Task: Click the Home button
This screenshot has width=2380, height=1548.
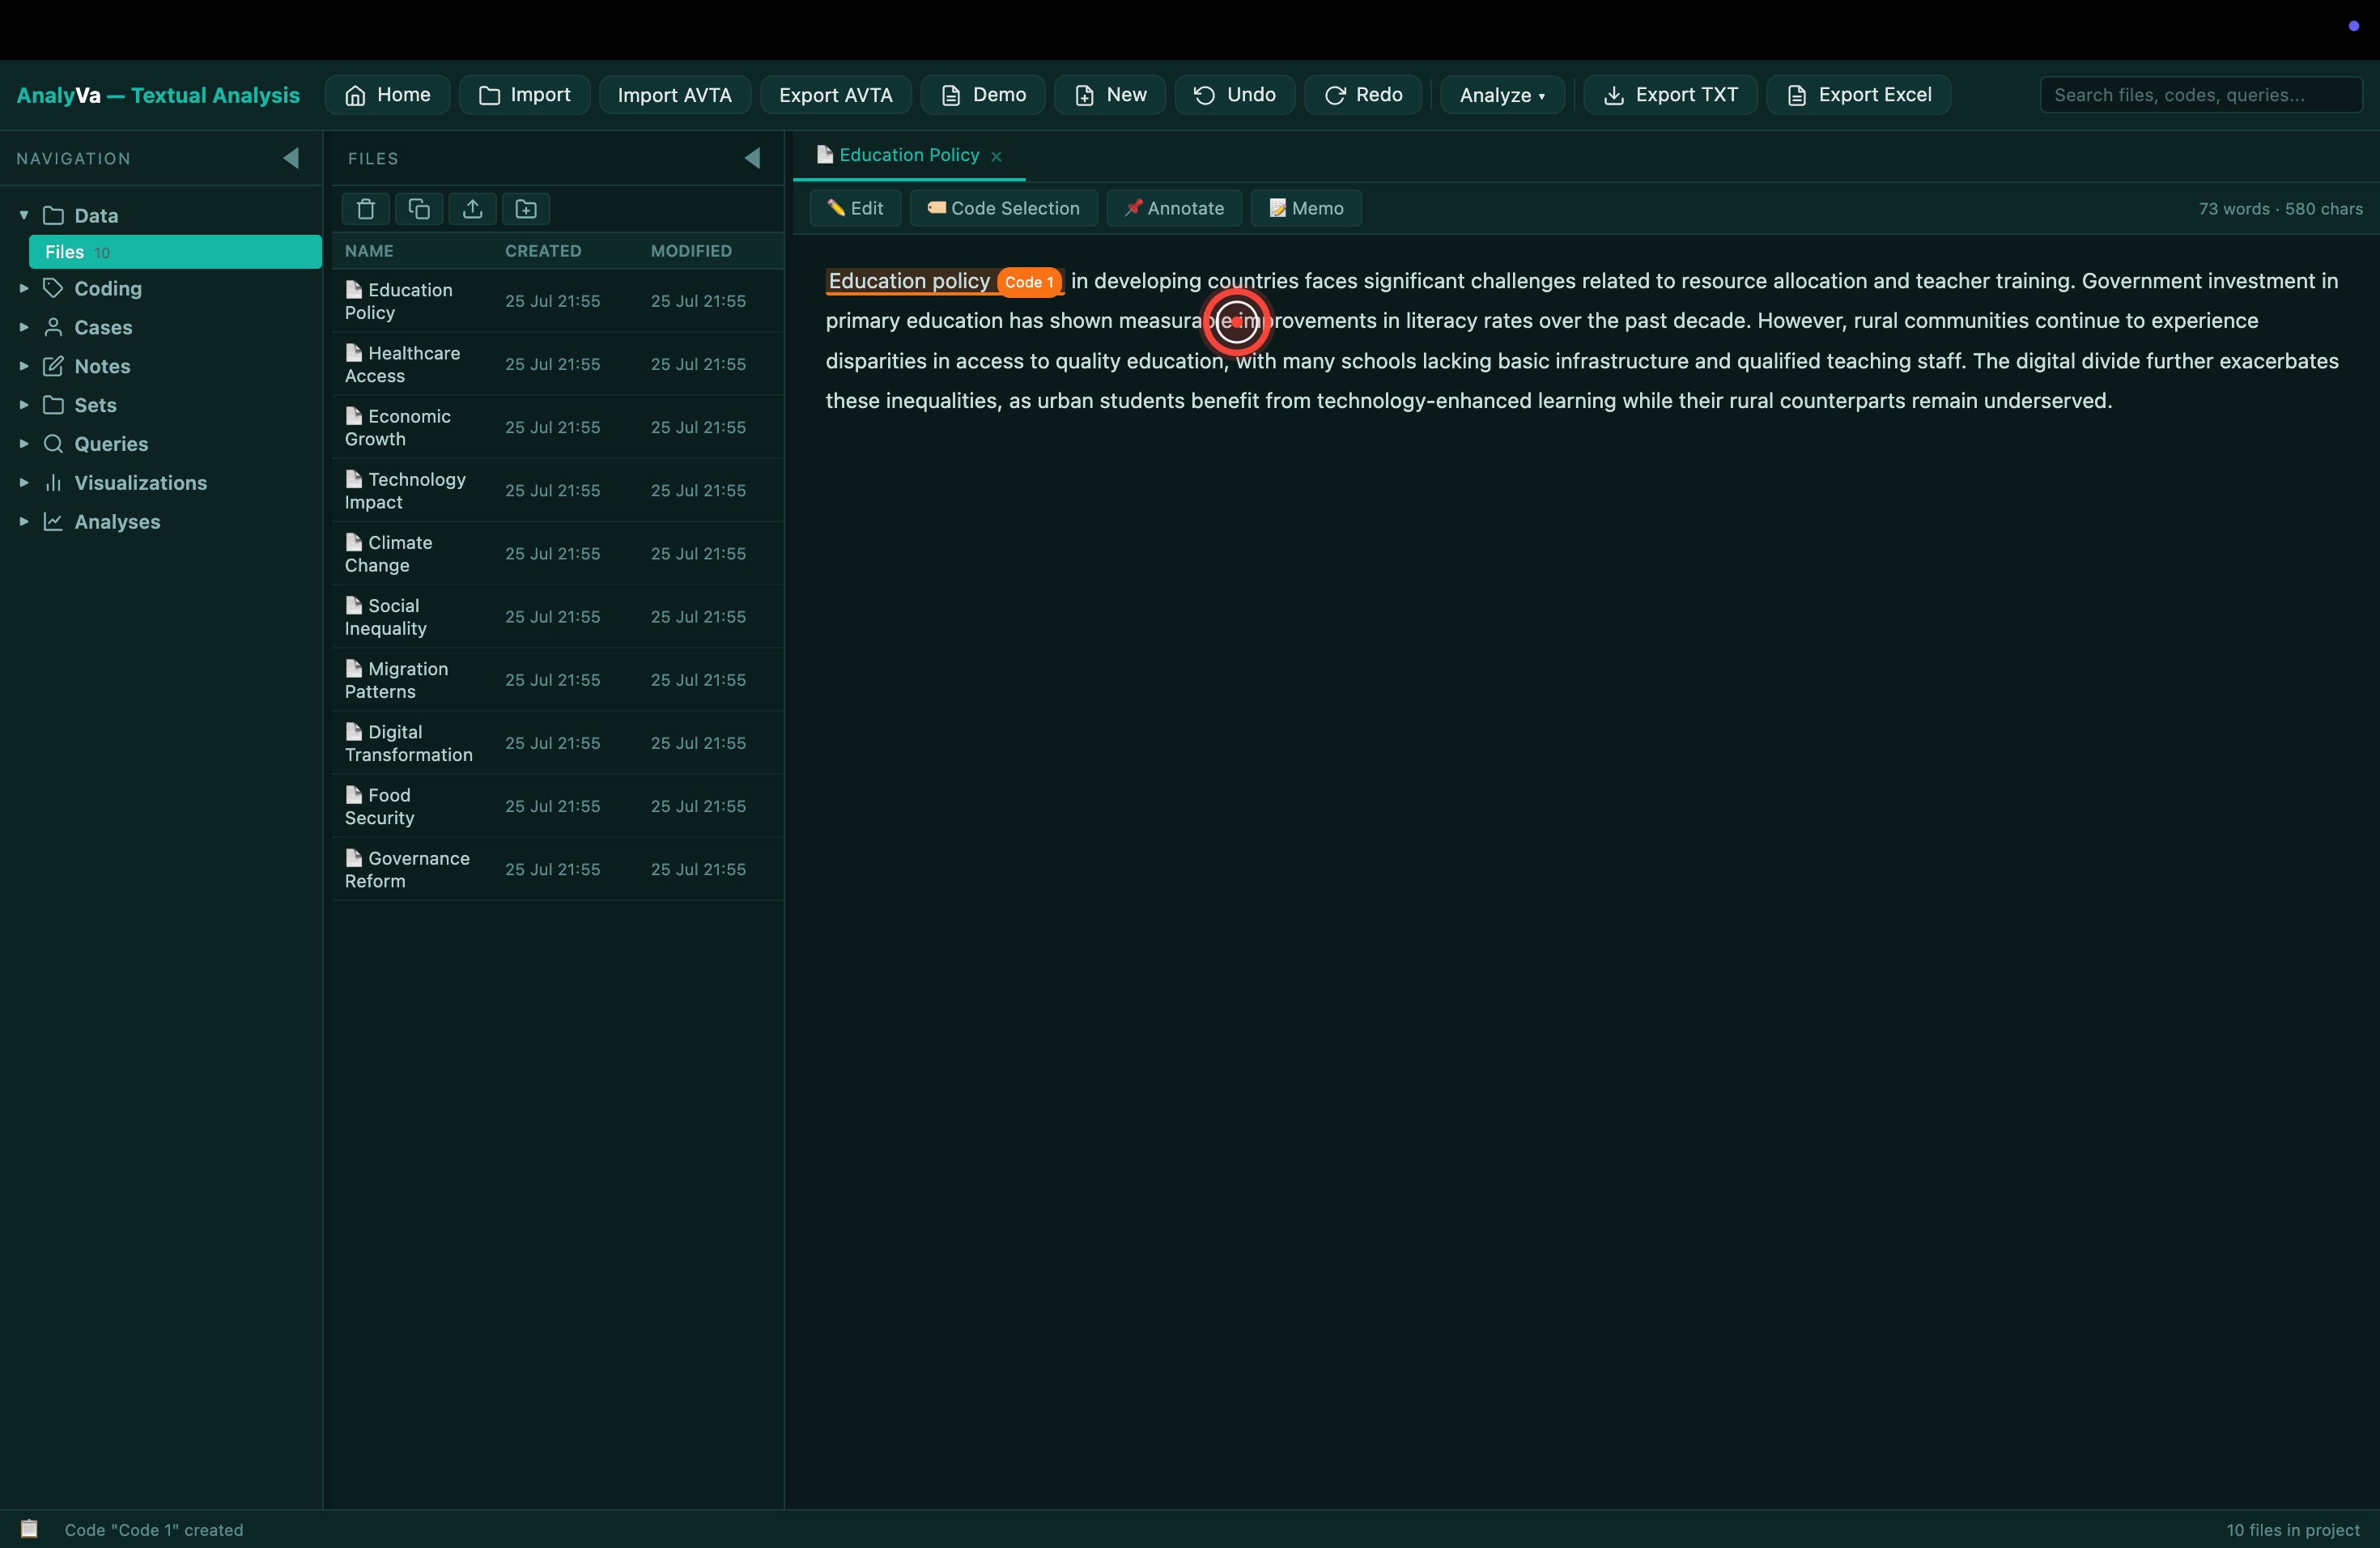Action: pos(388,95)
